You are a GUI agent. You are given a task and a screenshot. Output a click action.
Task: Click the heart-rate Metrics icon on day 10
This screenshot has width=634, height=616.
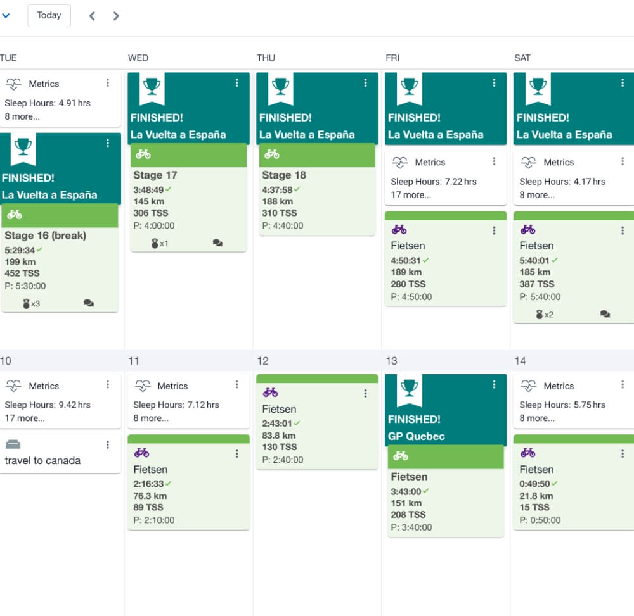point(14,386)
